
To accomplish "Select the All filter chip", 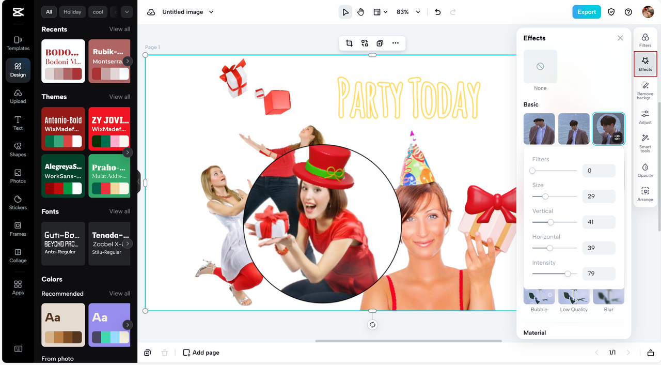I will [49, 12].
